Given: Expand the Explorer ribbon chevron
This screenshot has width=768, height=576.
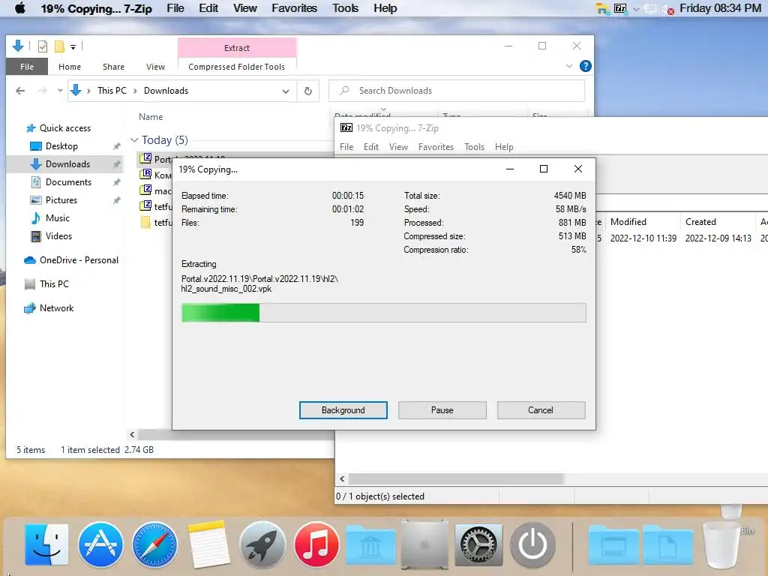Looking at the screenshot, I should click(569, 66).
